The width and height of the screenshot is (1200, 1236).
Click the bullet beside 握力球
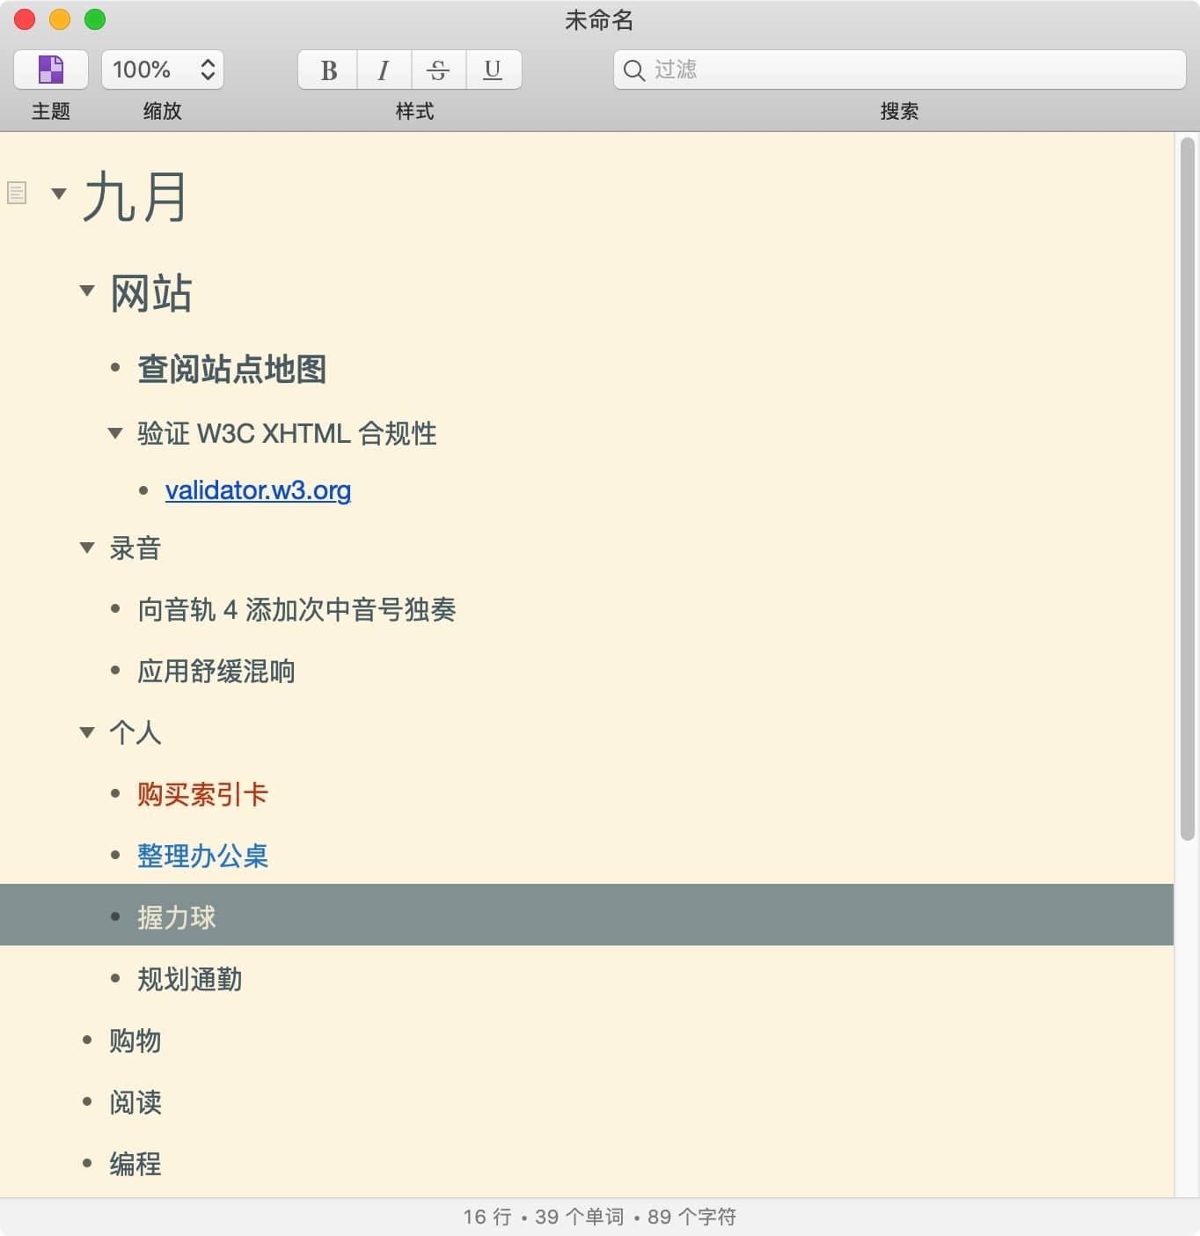[x=115, y=916]
